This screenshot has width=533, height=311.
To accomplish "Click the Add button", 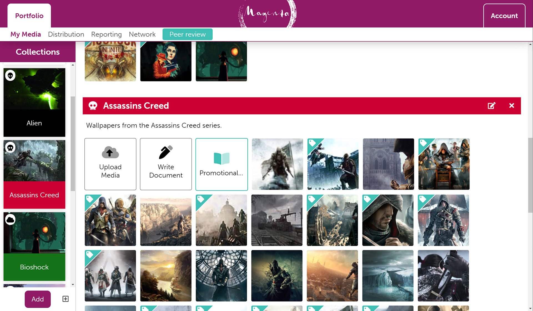I will click(x=37, y=299).
